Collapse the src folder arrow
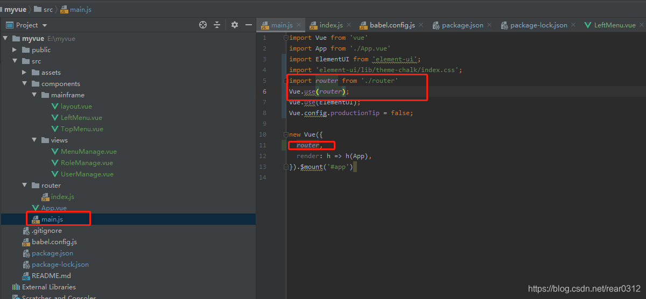Screen dimensions: 646x299 (15, 61)
